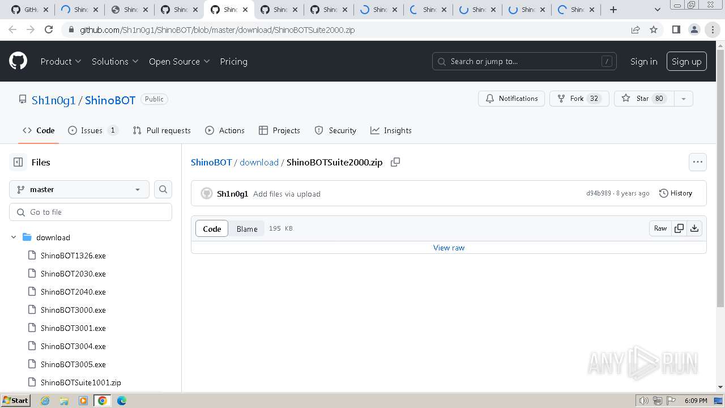
Task: Search files using the magnifier button
Action: tap(163, 189)
